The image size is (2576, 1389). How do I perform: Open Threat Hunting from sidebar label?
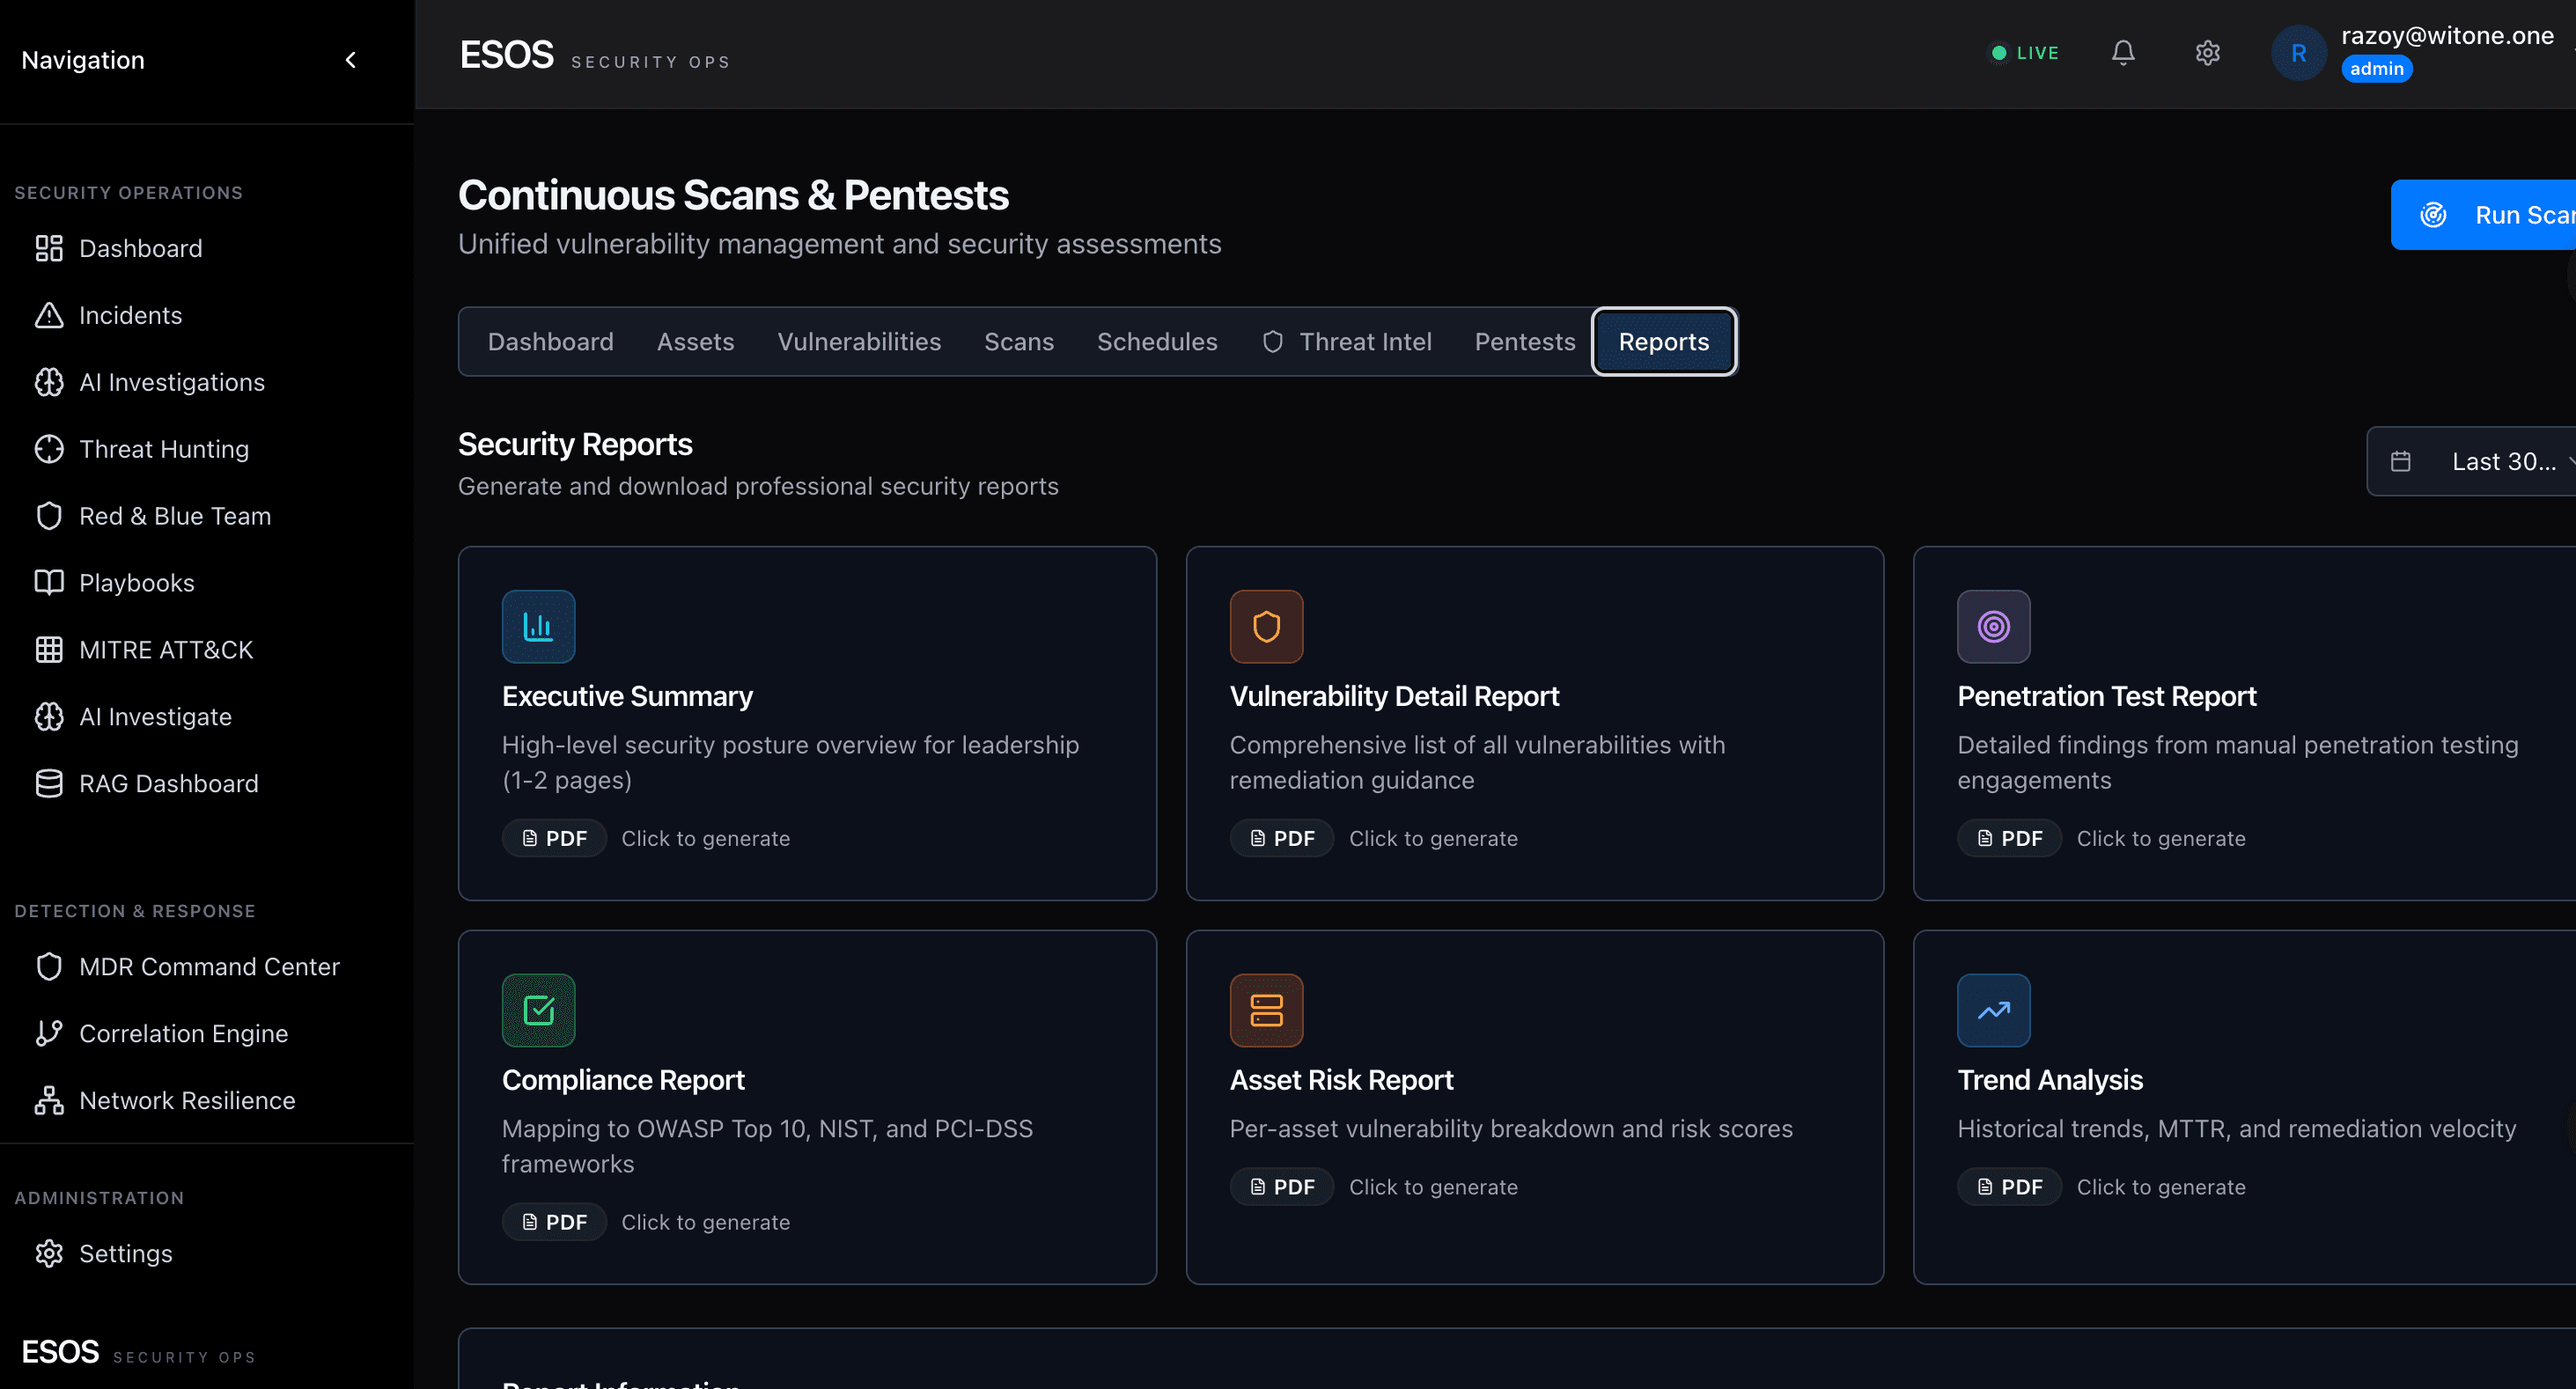pyautogui.click(x=164, y=449)
